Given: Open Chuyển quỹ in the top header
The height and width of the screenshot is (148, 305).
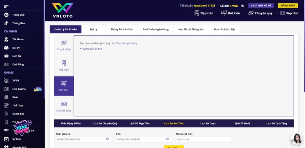Looking at the screenshot, I should [x=260, y=13].
